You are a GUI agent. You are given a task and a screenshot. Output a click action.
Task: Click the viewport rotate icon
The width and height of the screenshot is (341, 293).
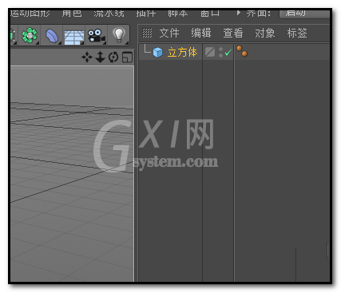click(x=113, y=57)
